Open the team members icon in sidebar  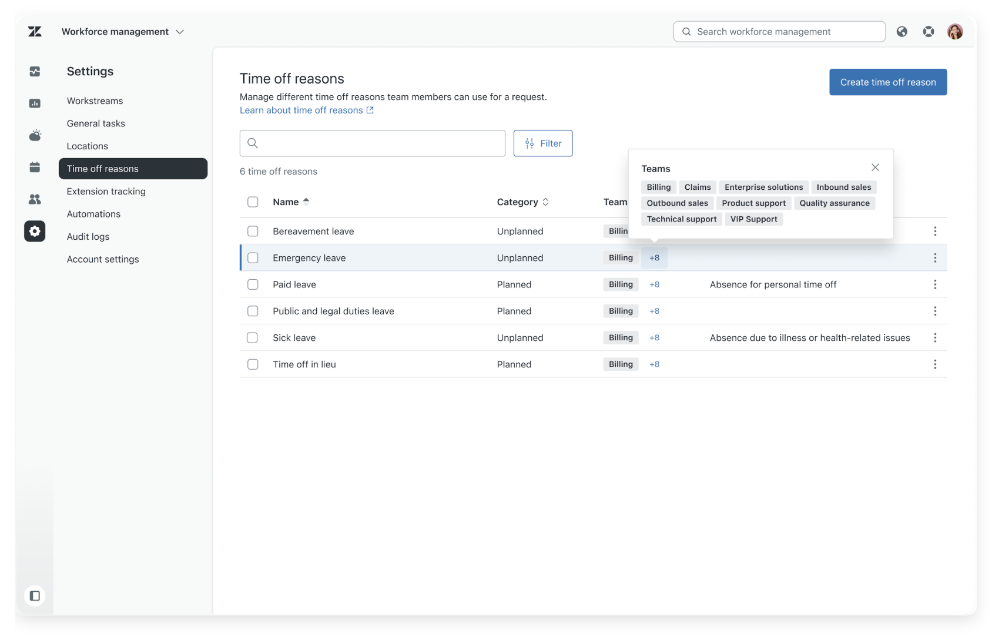pyautogui.click(x=35, y=199)
